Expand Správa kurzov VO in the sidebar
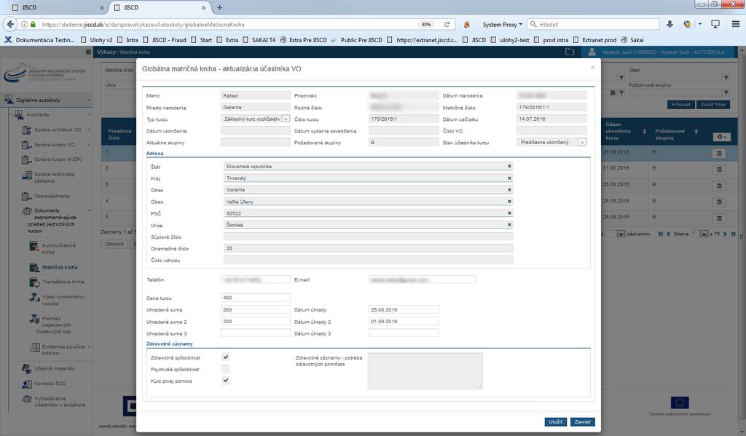This screenshot has width=746, height=436. [x=54, y=145]
